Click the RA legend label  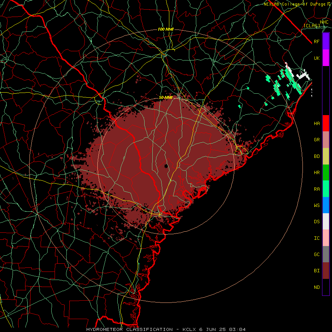click(317, 189)
